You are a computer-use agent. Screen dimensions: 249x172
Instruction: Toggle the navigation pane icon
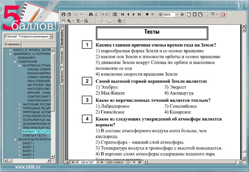click(115, 14)
